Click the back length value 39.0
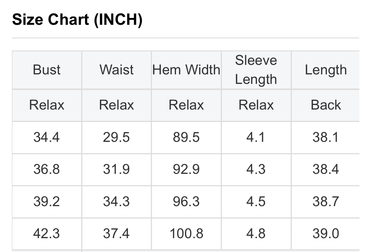Viewport: 371px width, 252px height. pos(326,234)
